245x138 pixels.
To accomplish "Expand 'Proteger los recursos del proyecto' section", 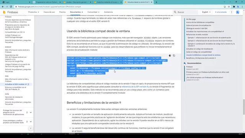I will (31, 112).
